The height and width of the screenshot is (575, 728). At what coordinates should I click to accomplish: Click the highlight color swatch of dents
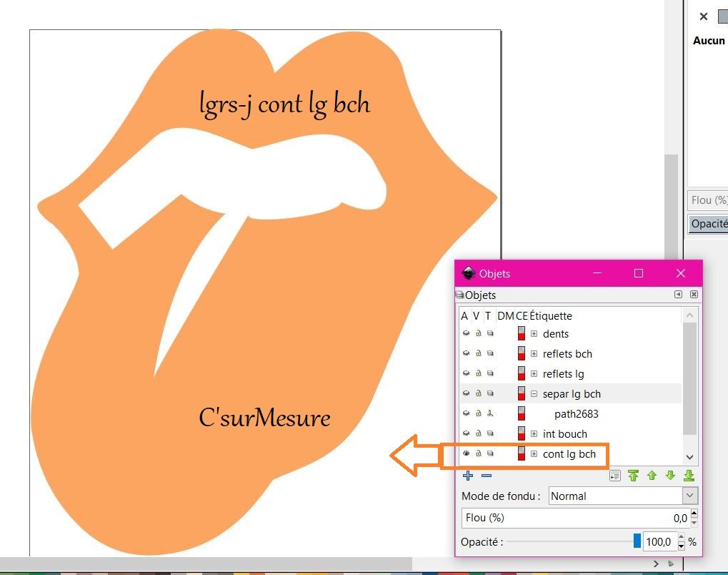tap(522, 334)
